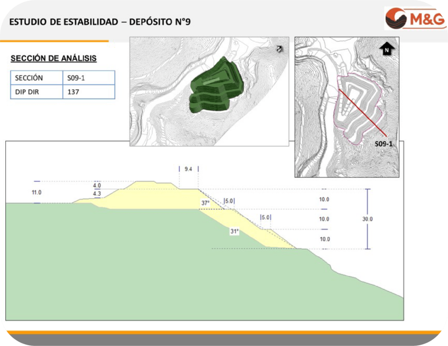Click the table cell 'SECCIÓN'
The height and width of the screenshot is (346, 448).
pyautogui.click(x=37, y=78)
